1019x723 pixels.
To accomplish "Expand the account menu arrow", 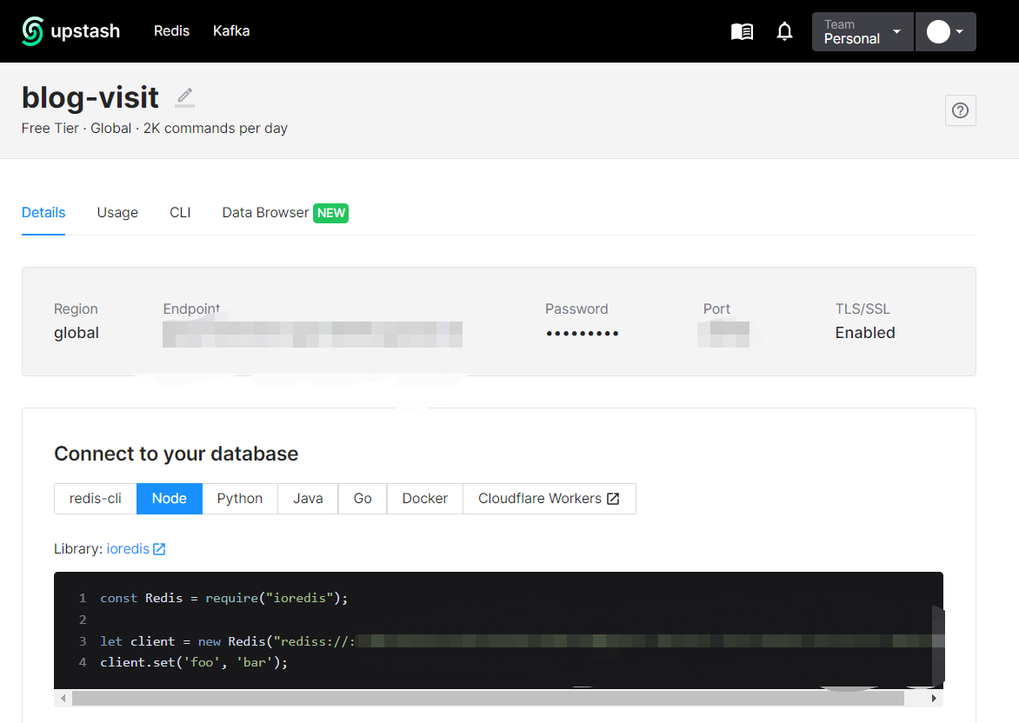I will [x=959, y=32].
